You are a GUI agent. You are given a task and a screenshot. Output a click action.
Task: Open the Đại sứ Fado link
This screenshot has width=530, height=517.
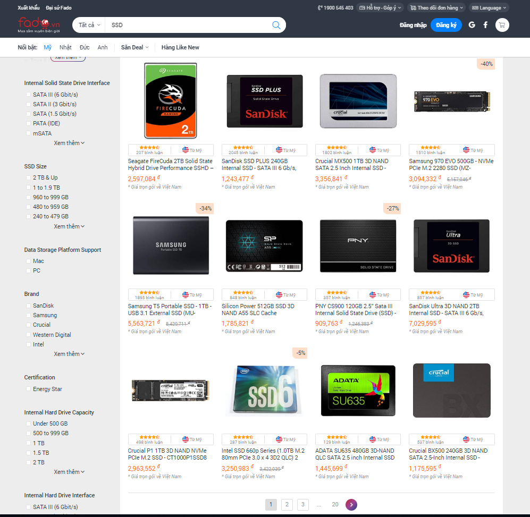pos(58,8)
